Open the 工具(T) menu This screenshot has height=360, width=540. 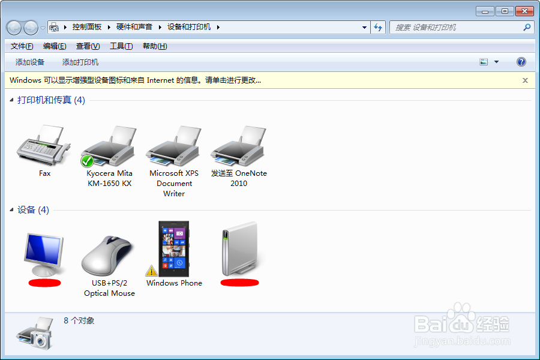(x=121, y=46)
